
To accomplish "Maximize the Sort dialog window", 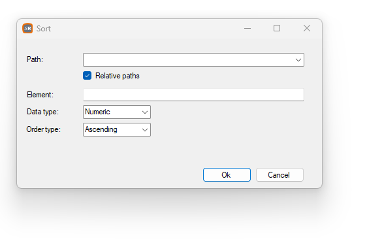I will point(277,28).
